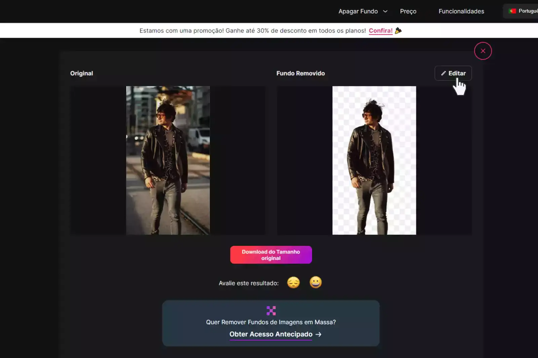Expand the Apagar Fundo dropdown chevron
Viewport: 538px width, 358px height.
pyautogui.click(x=385, y=11)
